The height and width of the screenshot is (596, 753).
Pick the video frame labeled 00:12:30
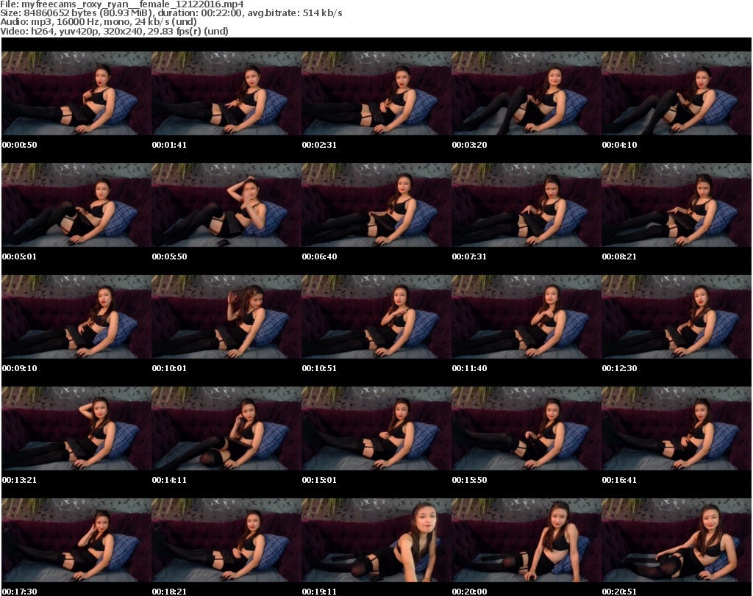(x=677, y=317)
